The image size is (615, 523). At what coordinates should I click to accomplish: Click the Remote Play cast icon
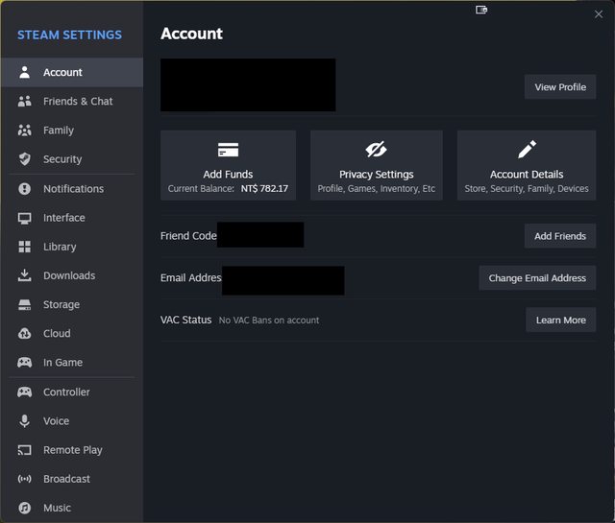click(25, 450)
